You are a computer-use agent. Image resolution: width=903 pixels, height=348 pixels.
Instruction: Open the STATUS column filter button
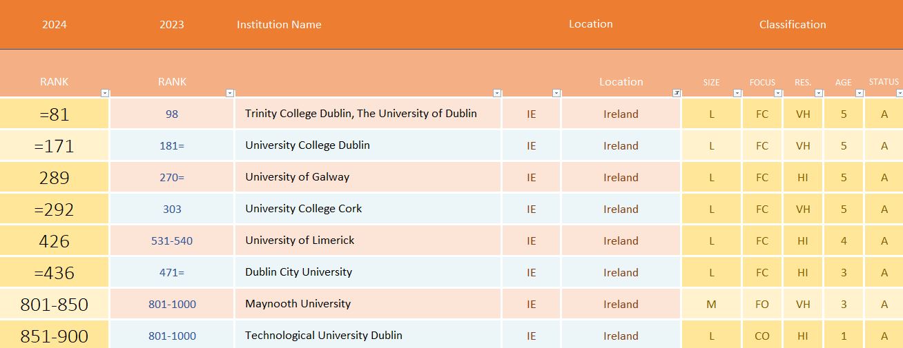click(x=899, y=93)
